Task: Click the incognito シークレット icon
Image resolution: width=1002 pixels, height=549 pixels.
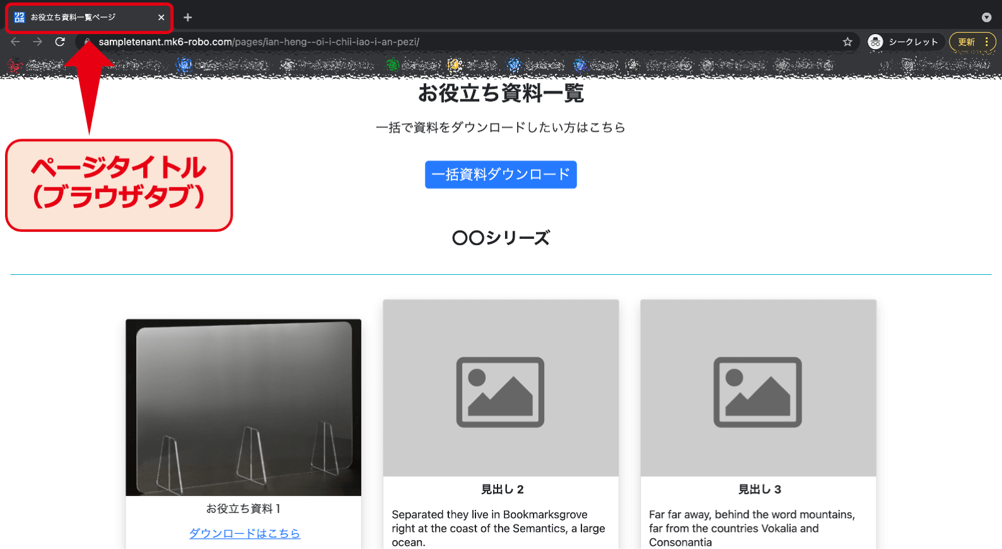Action: point(875,42)
